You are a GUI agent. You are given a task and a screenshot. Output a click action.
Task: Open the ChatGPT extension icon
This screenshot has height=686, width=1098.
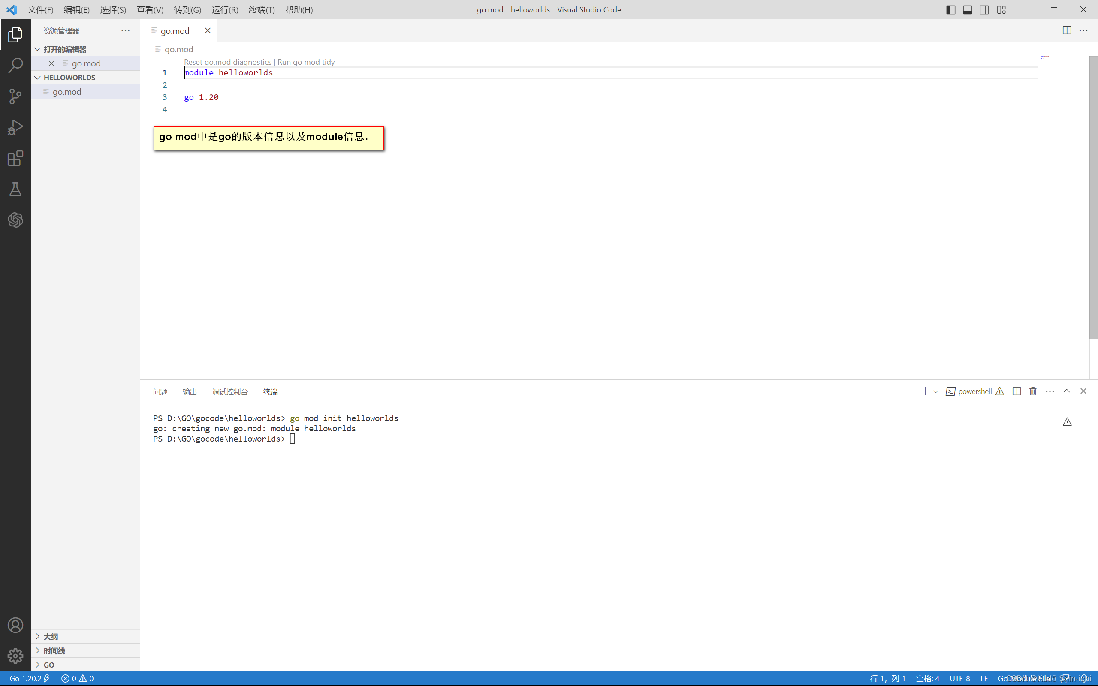click(15, 220)
